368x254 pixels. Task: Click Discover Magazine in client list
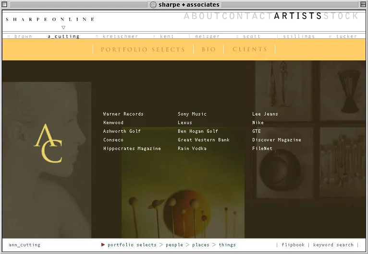(276, 140)
